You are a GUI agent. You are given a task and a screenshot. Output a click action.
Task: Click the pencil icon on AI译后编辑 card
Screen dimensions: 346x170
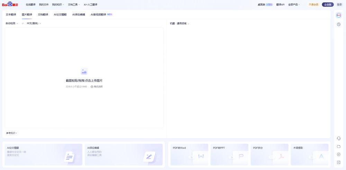pyautogui.click(x=149, y=157)
